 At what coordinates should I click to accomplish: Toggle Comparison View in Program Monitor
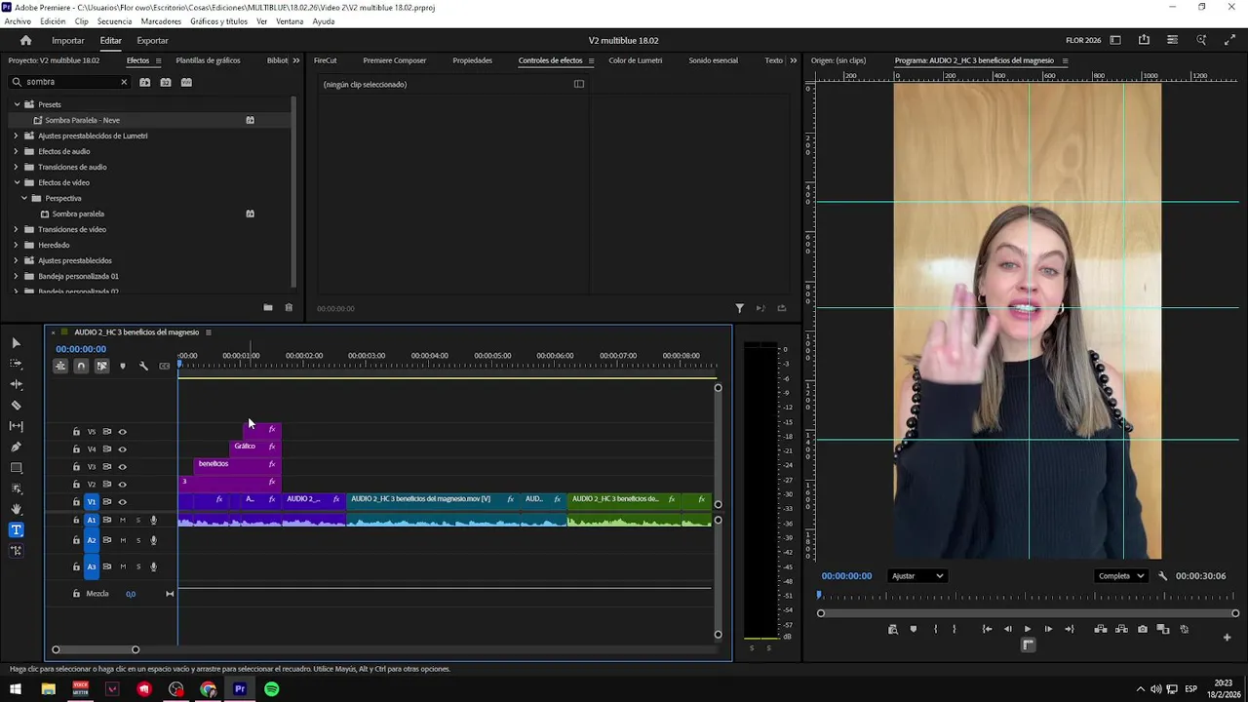[x=1163, y=629]
